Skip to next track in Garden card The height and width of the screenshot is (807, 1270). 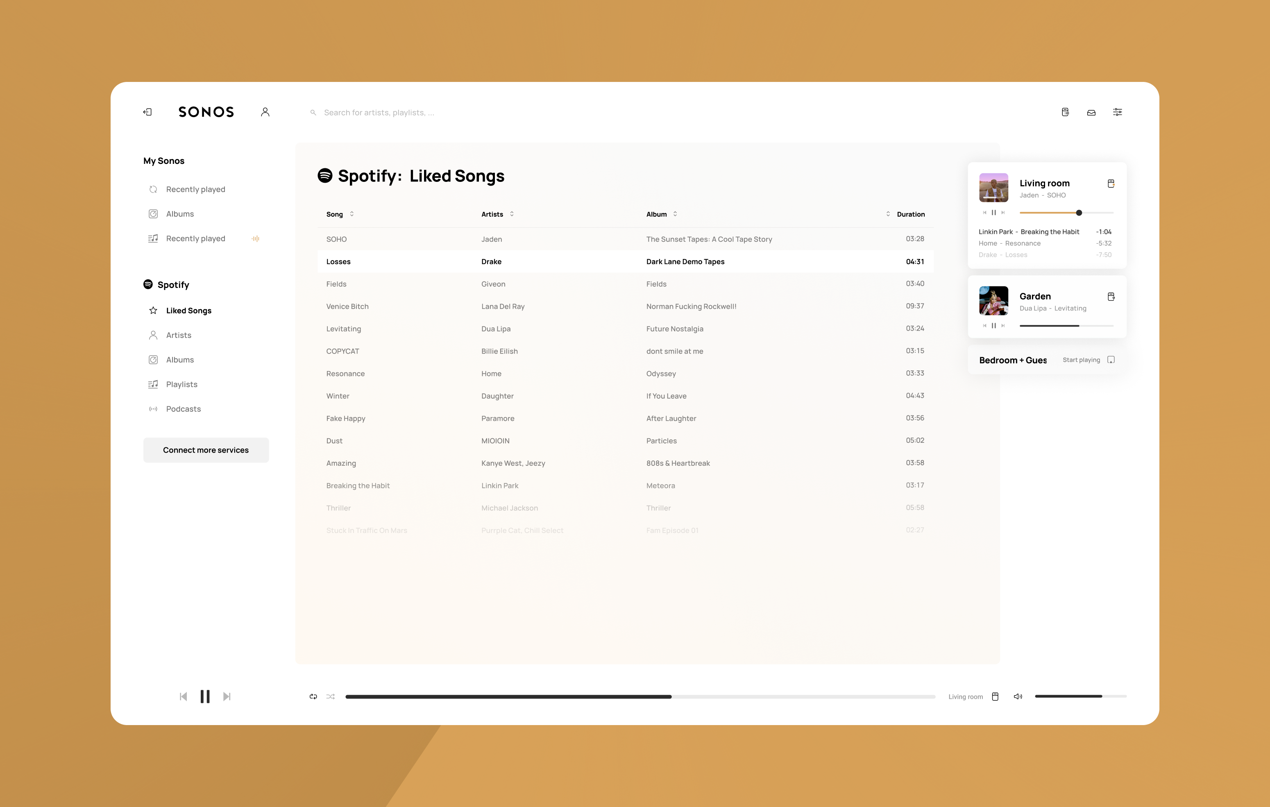pyautogui.click(x=1003, y=325)
